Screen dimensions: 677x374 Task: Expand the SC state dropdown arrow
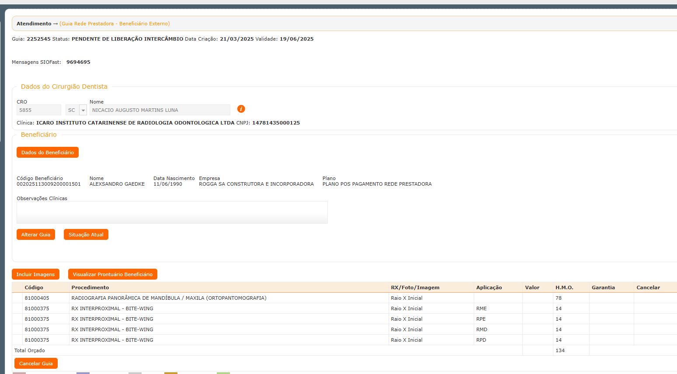83,110
